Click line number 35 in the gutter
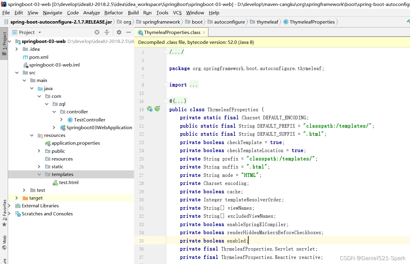Viewport: 410px width, 264px height. [141, 241]
